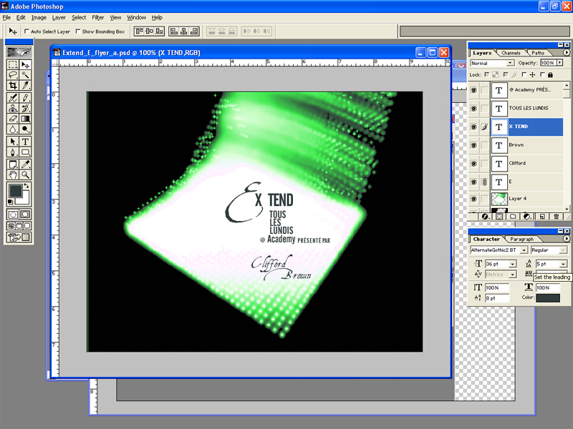Open the Character panel flyout menu
573x429 pixels.
[566, 239]
